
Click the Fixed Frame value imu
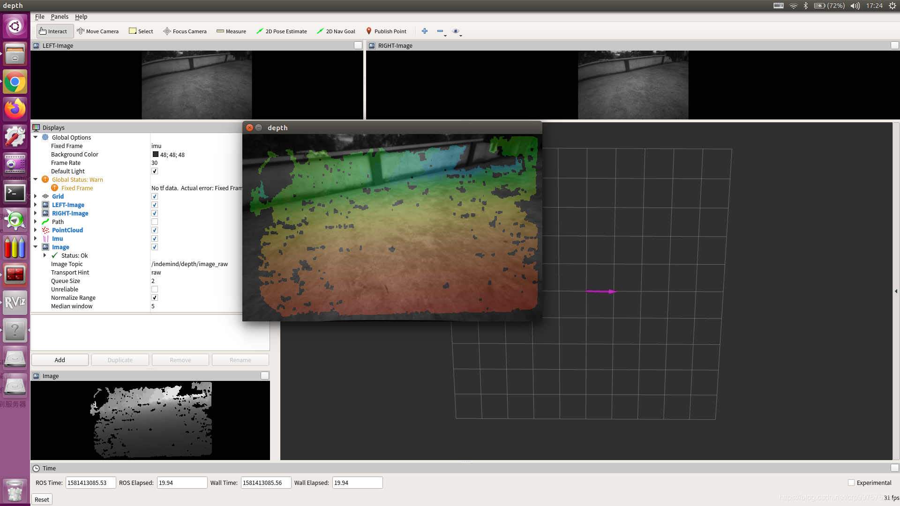[156, 146]
